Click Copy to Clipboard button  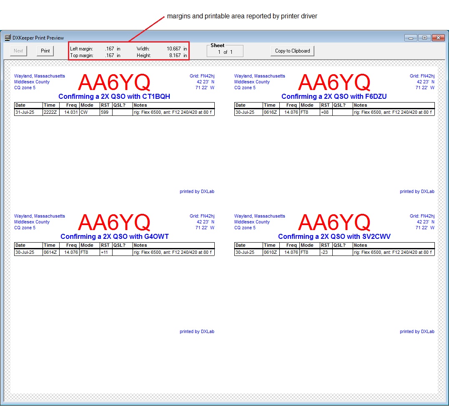coord(292,51)
